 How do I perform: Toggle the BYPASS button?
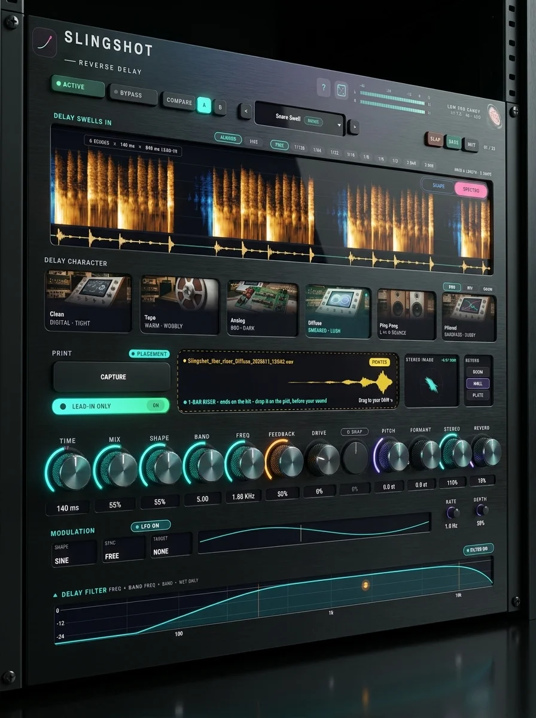point(133,95)
